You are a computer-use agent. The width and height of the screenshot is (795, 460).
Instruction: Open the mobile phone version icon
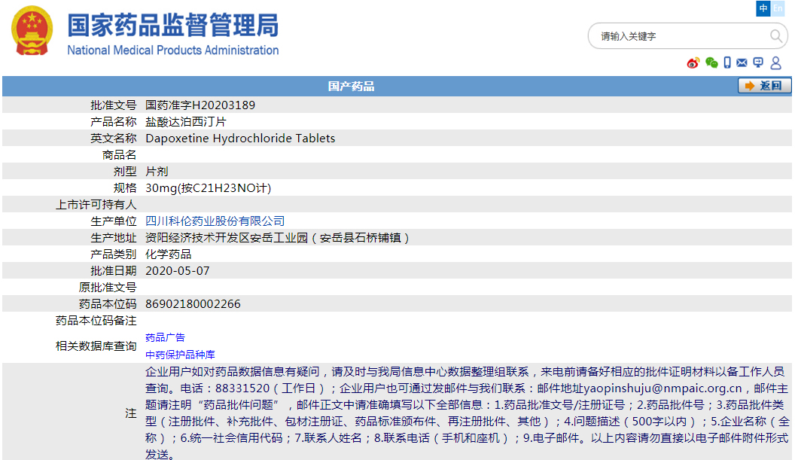click(727, 63)
